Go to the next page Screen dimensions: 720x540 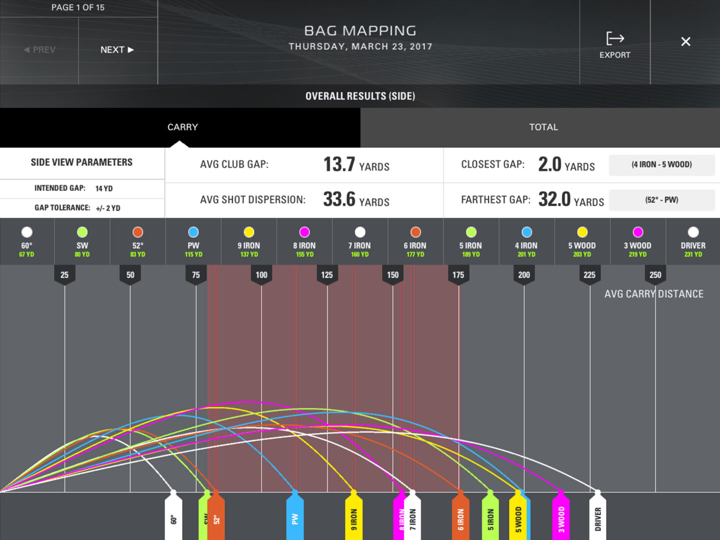[117, 49]
